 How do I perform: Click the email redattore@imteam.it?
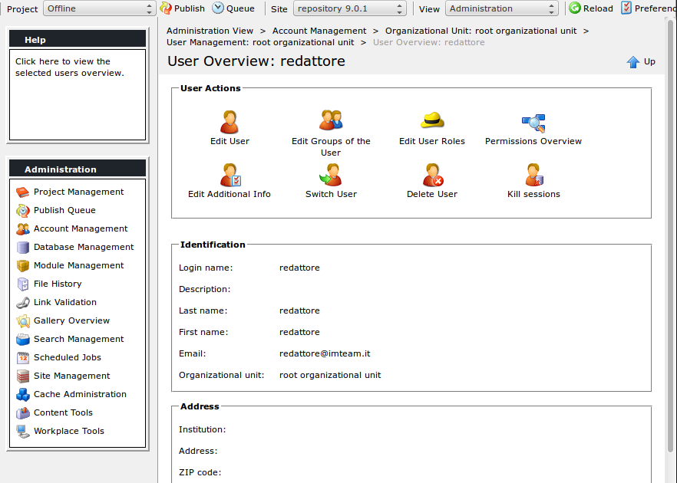click(x=325, y=353)
